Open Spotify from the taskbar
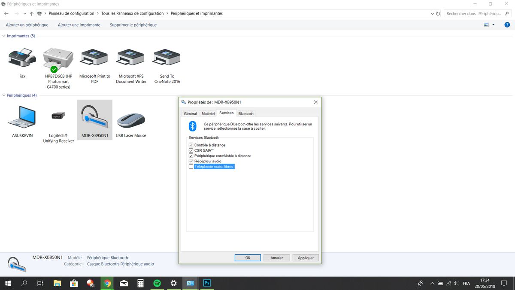Screen dimensions: 515x290 click(x=157, y=283)
